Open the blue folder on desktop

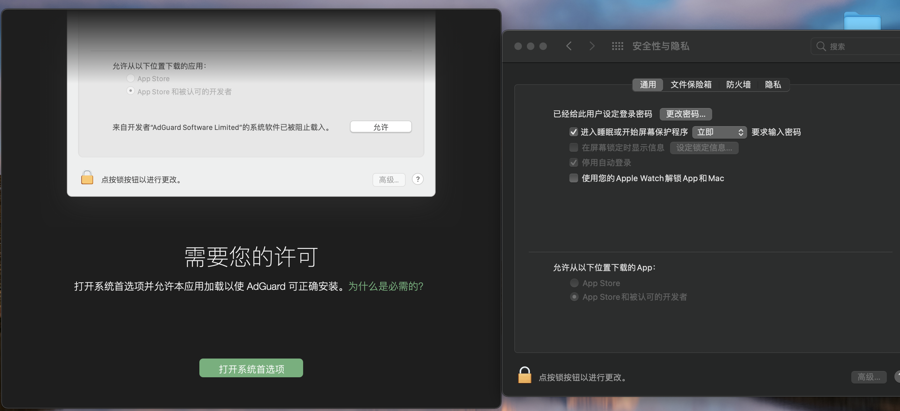[x=862, y=21]
